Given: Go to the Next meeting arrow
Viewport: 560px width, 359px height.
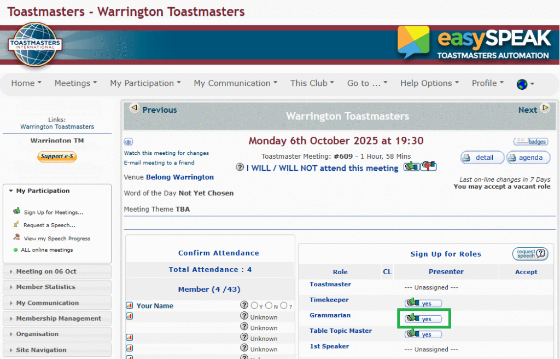Looking at the screenshot, I should 545,108.
